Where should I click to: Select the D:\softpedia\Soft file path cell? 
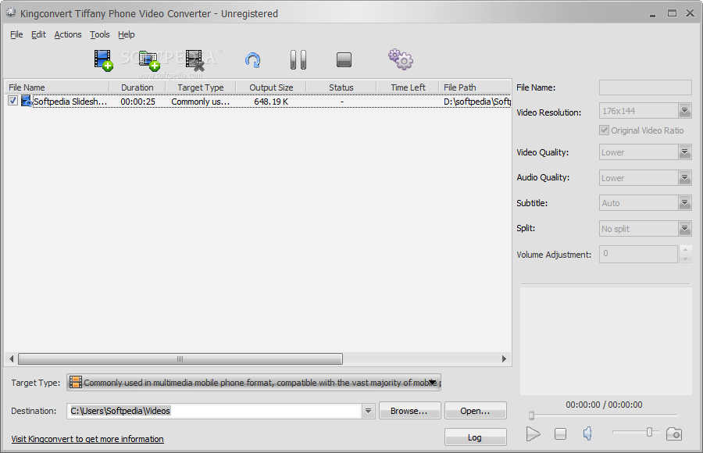(477, 102)
